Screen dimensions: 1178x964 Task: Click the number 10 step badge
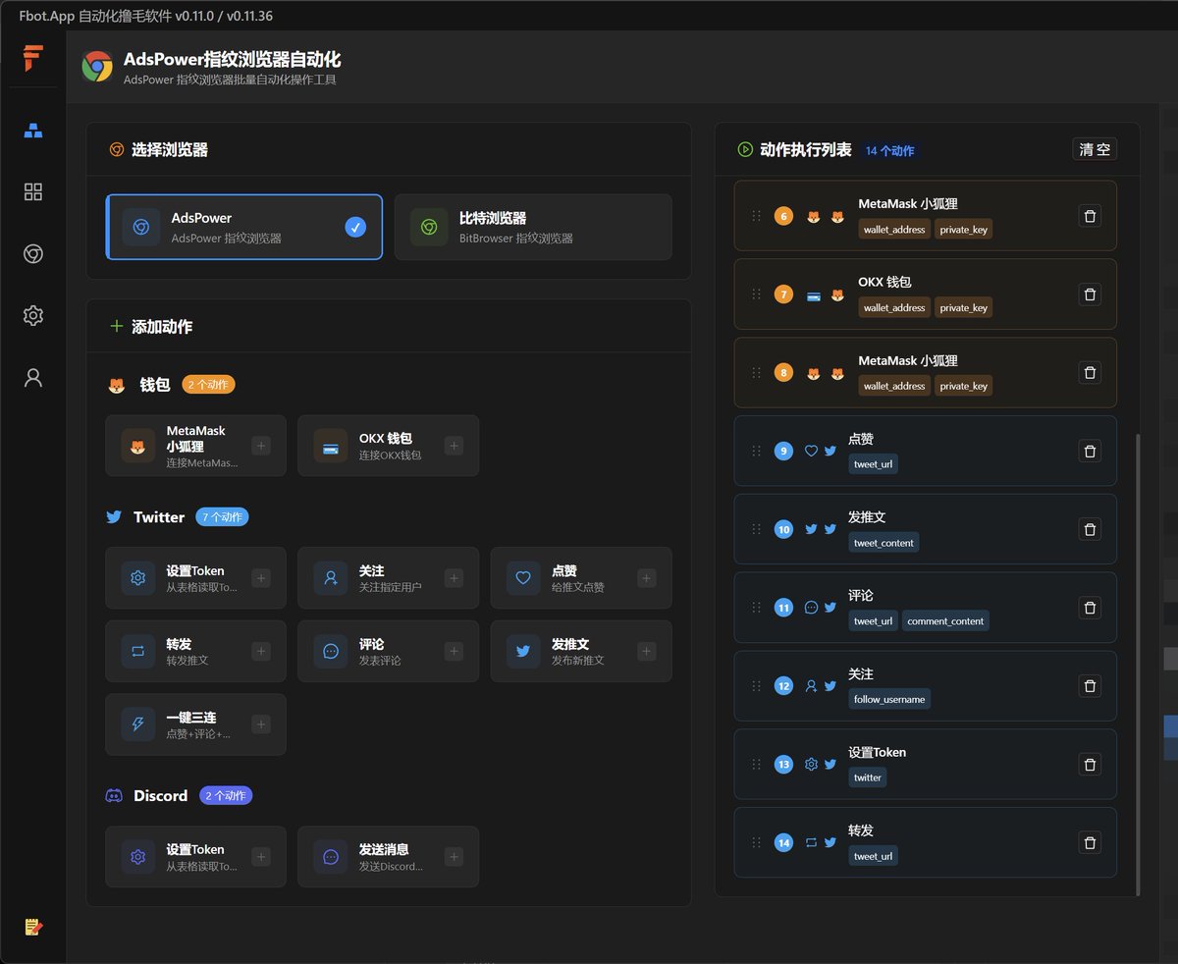(783, 529)
